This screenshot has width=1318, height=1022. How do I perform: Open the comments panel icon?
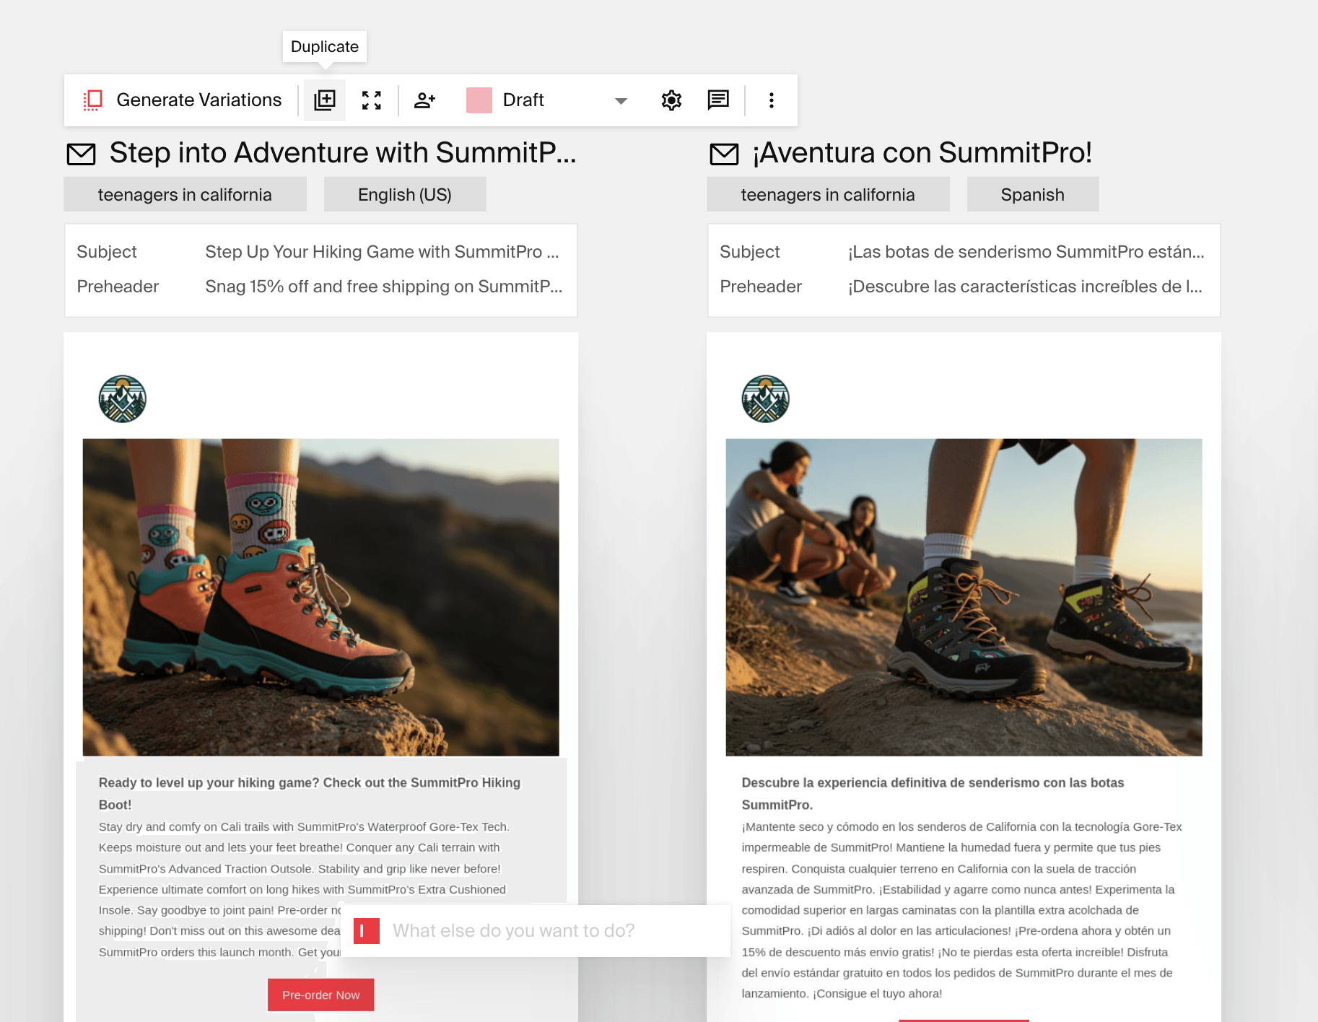[718, 100]
